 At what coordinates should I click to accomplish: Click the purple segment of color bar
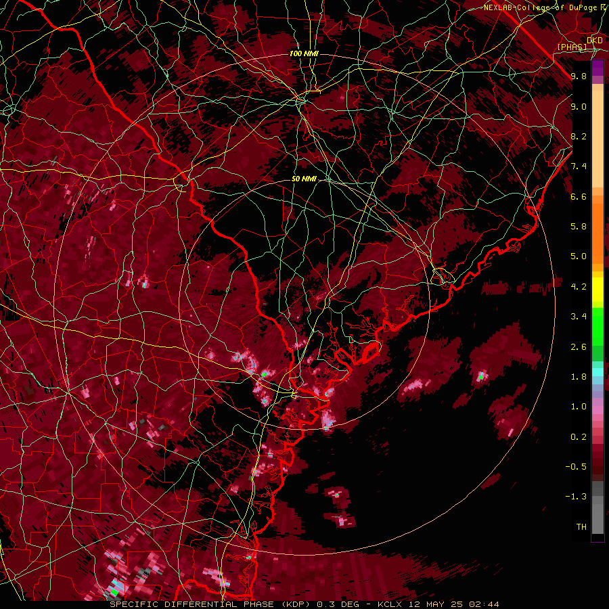click(597, 68)
